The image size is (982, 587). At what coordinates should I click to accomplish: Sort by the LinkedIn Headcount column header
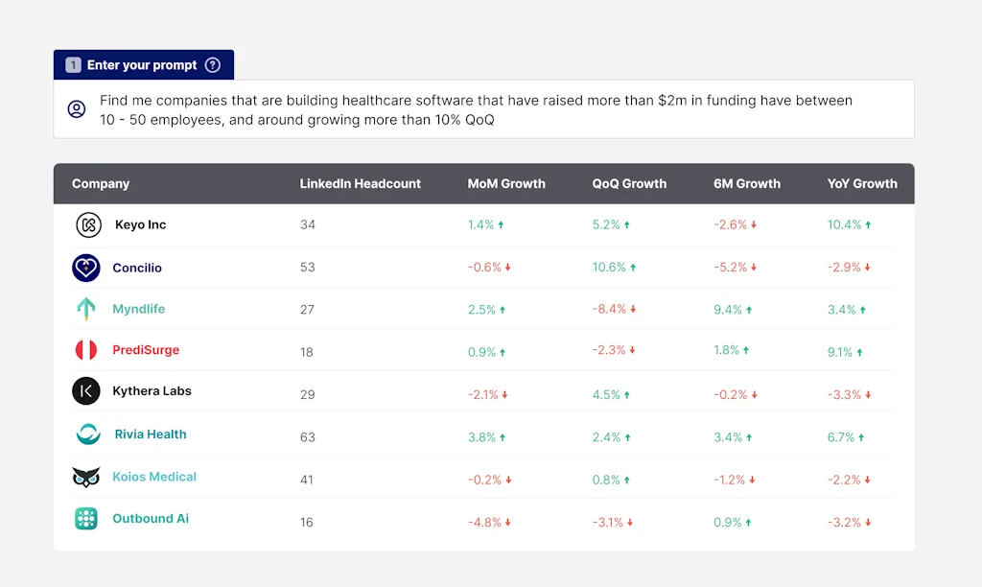click(x=361, y=183)
